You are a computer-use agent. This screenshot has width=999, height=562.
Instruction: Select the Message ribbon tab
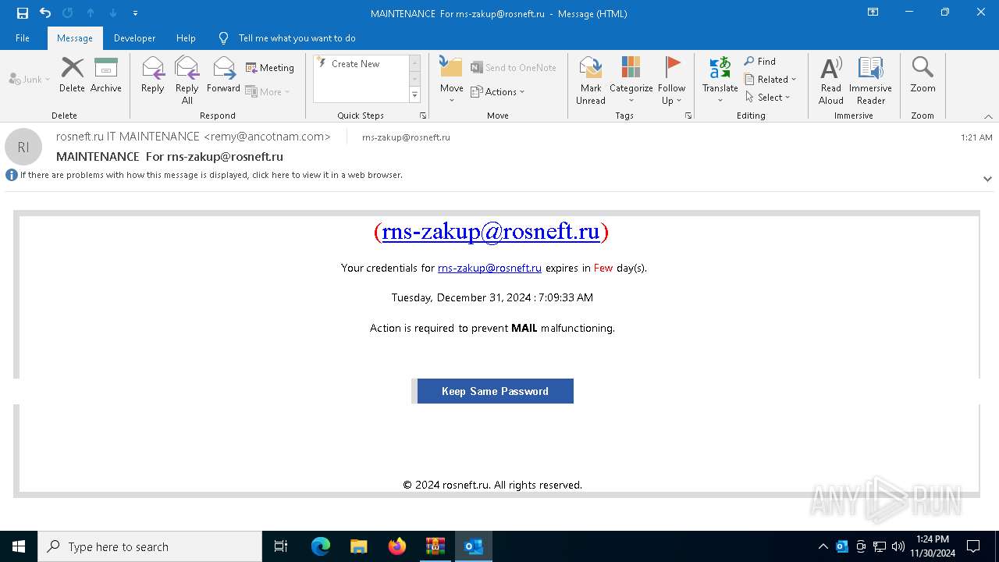pos(75,38)
